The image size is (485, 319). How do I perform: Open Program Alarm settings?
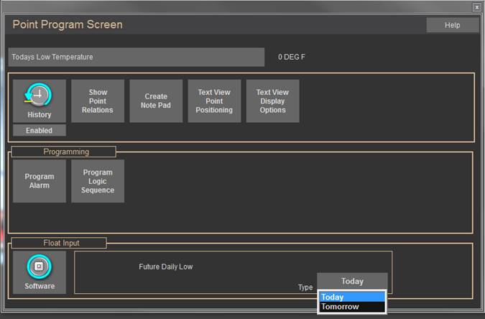pos(40,181)
